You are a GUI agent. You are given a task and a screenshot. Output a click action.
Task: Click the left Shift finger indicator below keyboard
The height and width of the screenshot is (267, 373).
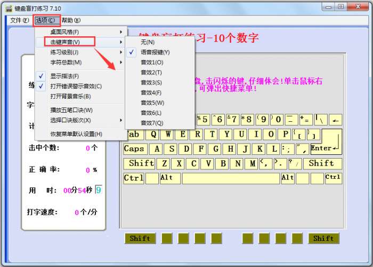click(140, 238)
